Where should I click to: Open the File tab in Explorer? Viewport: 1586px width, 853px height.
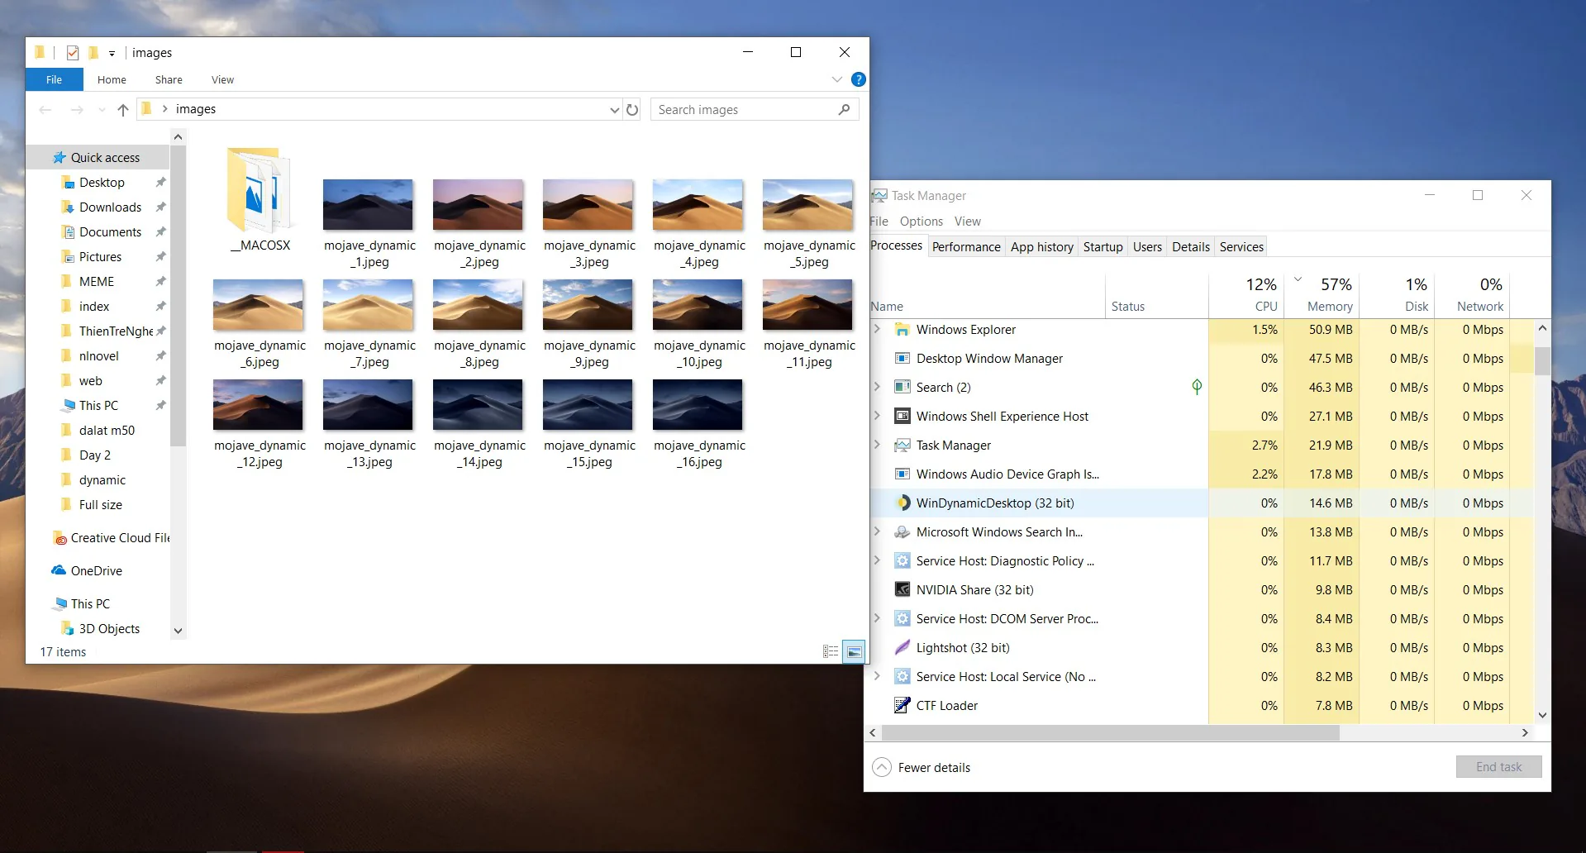(x=54, y=79)
